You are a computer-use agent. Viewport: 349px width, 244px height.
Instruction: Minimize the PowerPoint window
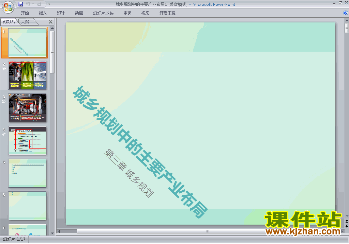click(334, 3)
